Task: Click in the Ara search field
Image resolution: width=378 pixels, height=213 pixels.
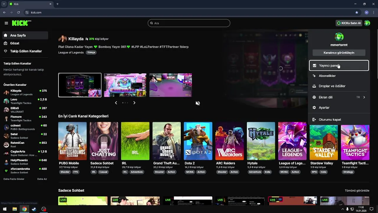Action: (x=189, y=23)
